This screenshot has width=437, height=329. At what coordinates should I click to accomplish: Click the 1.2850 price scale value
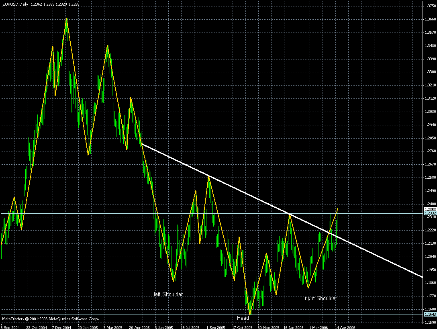pos(430,138)
